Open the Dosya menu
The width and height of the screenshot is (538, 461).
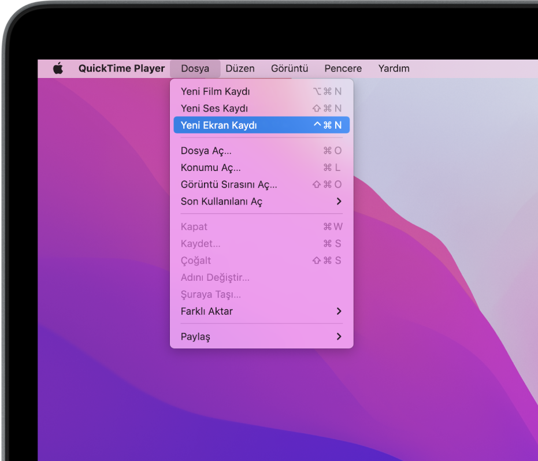click(195, 68)
